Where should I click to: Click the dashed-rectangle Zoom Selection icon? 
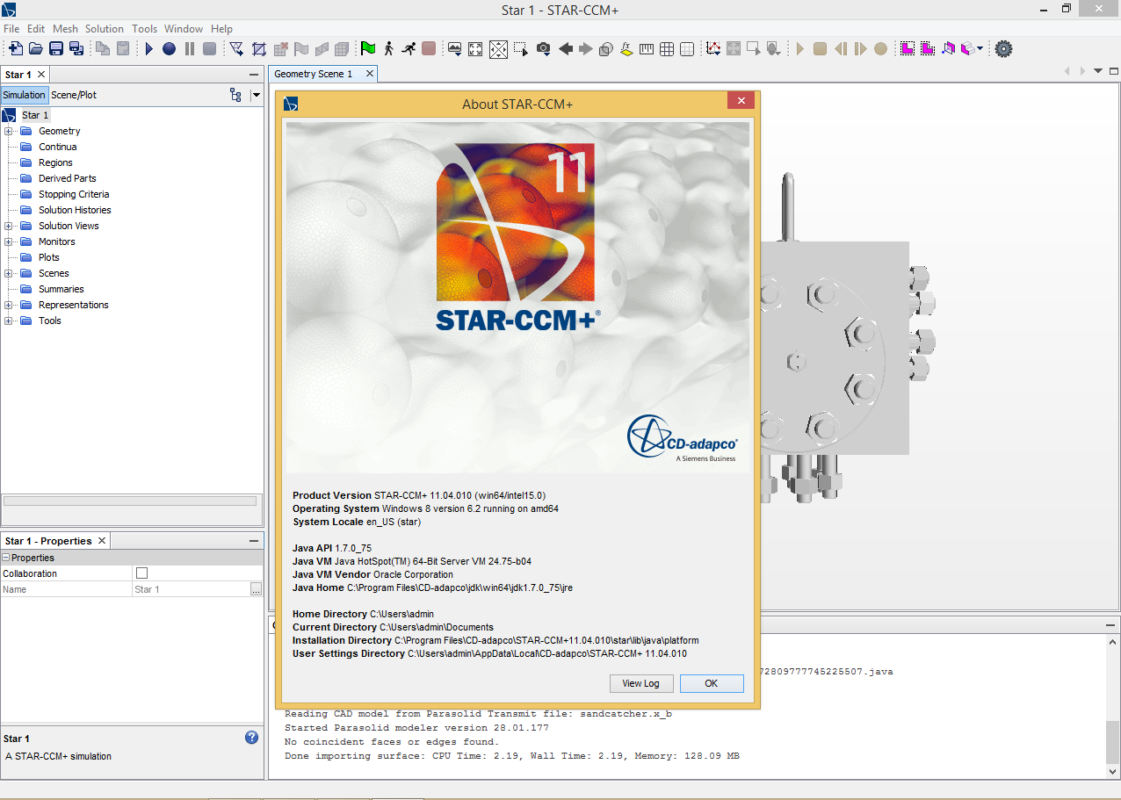coord(521,49)
